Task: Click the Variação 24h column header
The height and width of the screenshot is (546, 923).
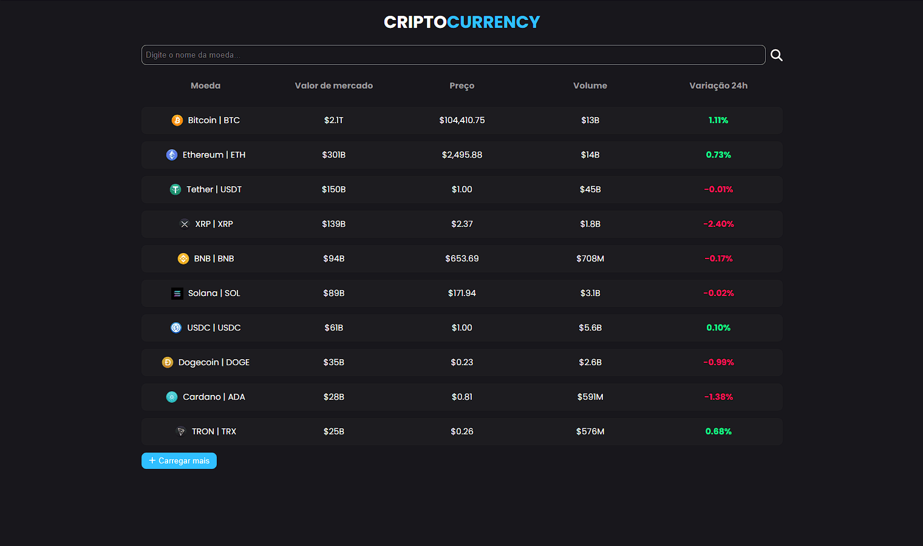Action: pyautogui.click(x=718, y=86)
